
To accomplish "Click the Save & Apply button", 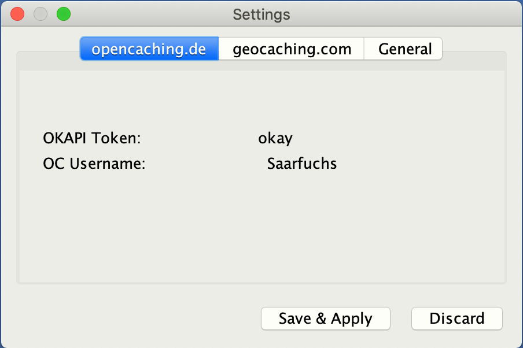I will [x=326, y=319].
